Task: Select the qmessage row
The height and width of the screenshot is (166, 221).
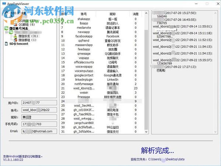Action: 101,54
